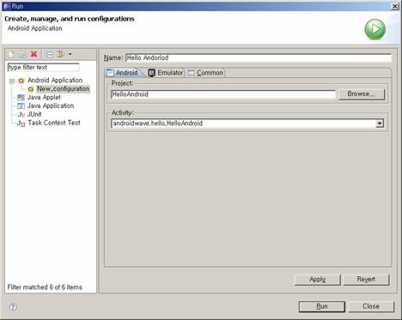Close the Run dialog window
Screen dimensions: 402x320
pos(394,6)
